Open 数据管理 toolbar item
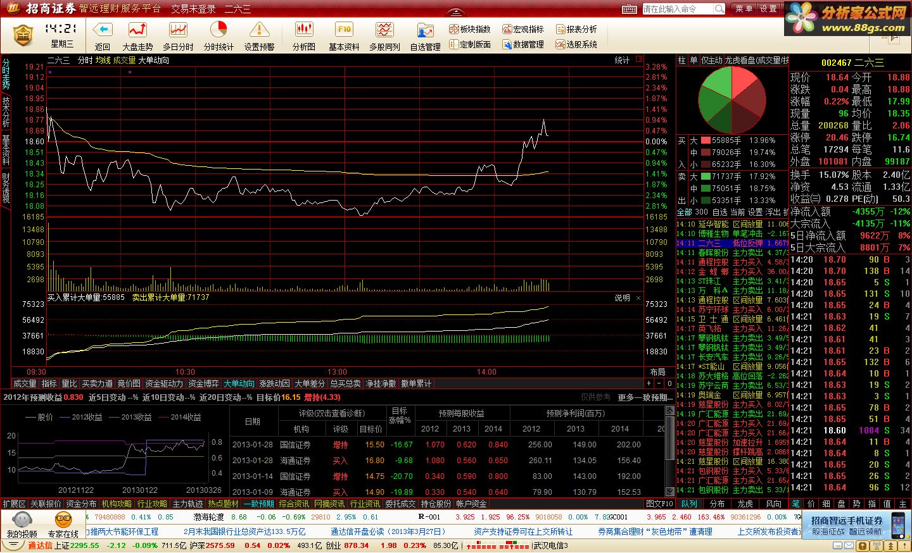Image resolution: width=912 pixels, height=553 pixels. tap(523, 44)
